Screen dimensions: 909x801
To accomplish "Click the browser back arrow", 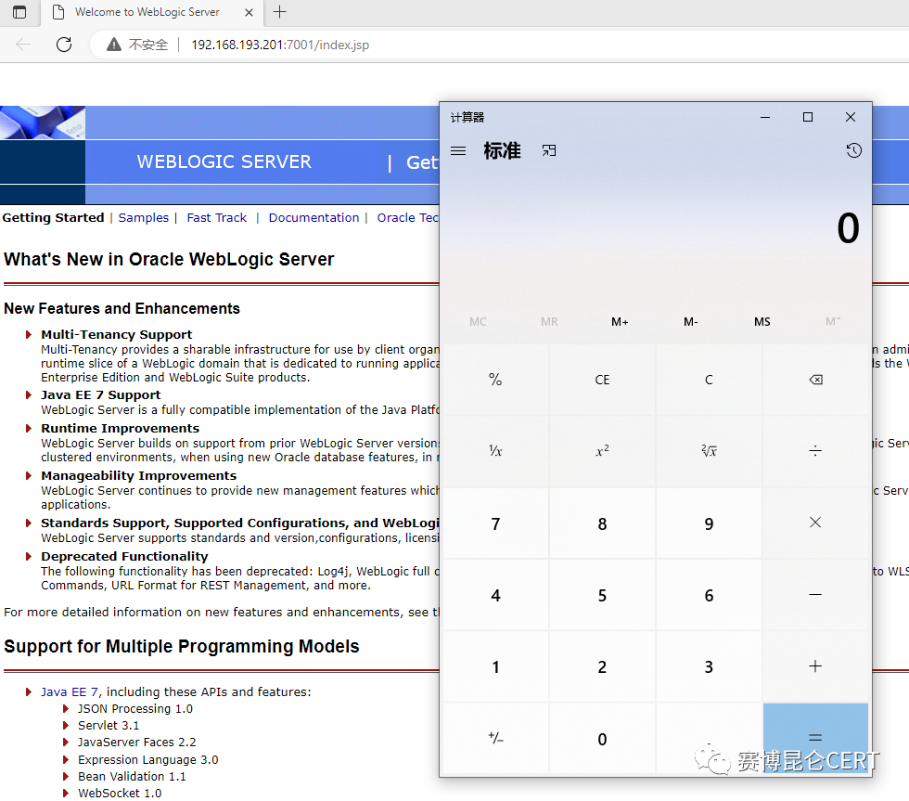I will (x=23, y=45).
